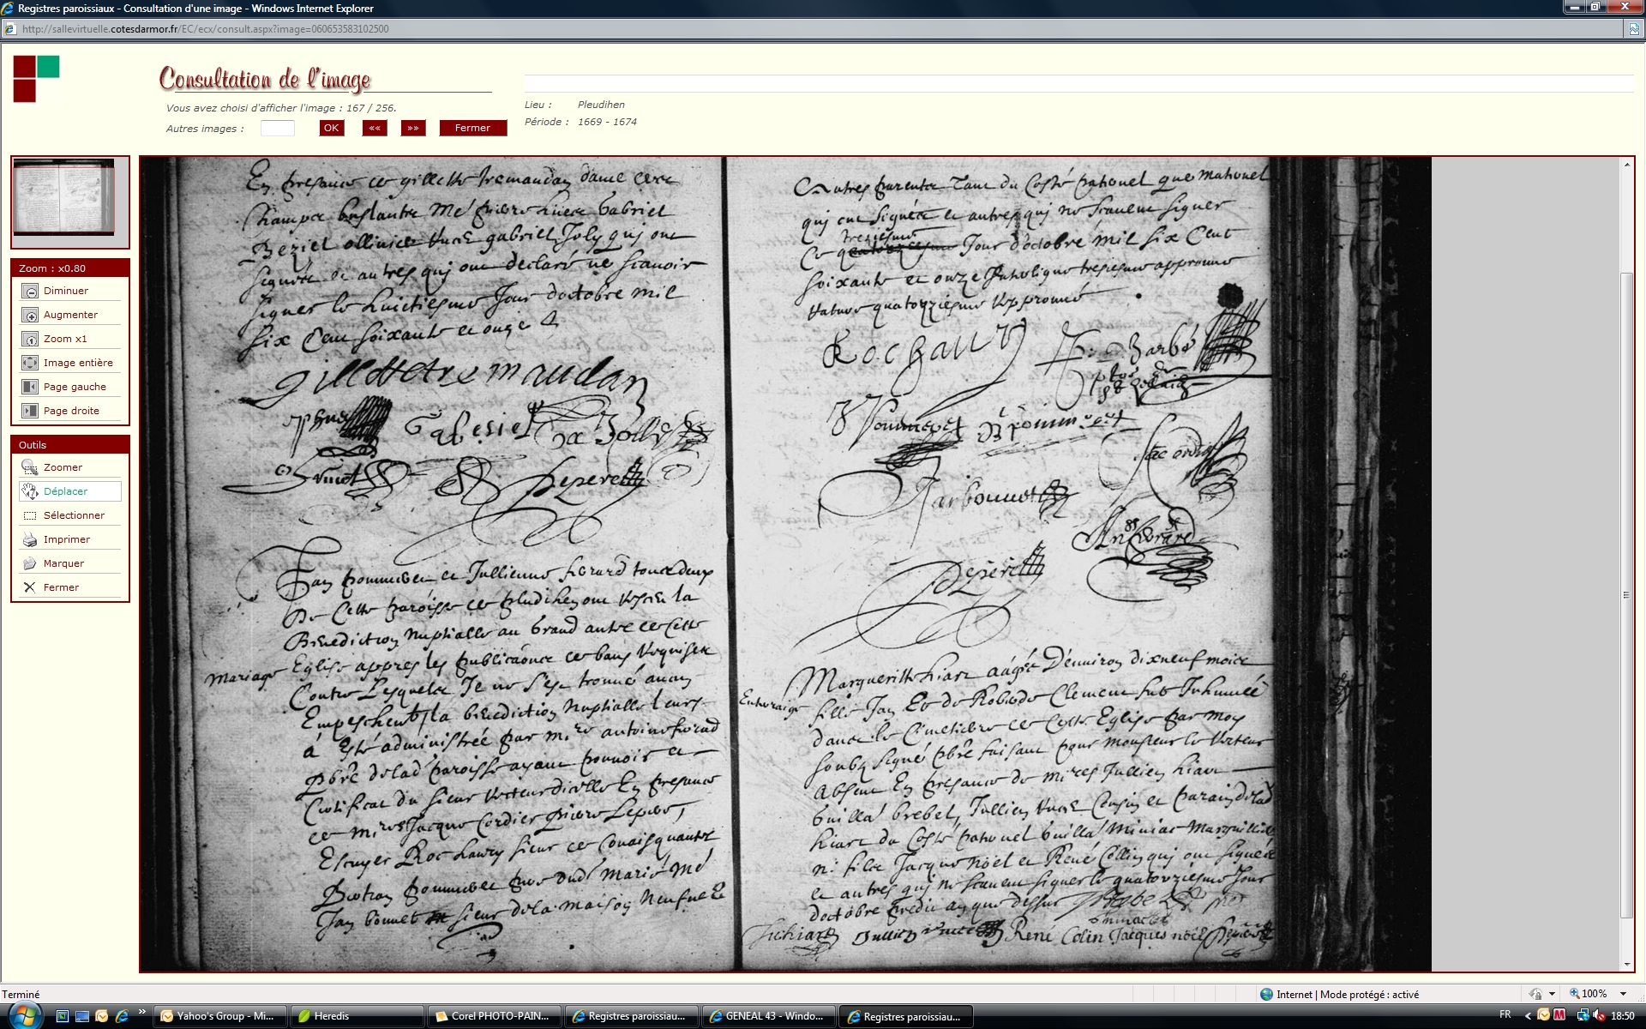Click the register page thumbnail preview
Viewport: 1646px width, 1029px height.
coord(65,197)
